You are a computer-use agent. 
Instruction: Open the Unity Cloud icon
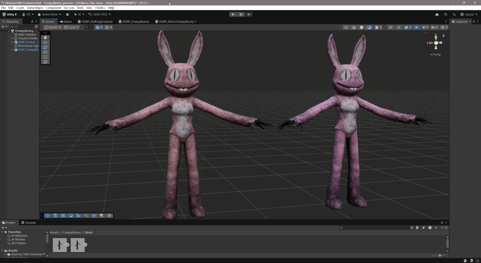(437, 14)
